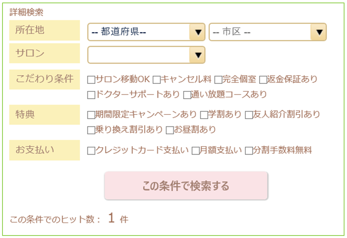Select the 返金保証あり checkbox
347x238 pixels.
(263, 79)
